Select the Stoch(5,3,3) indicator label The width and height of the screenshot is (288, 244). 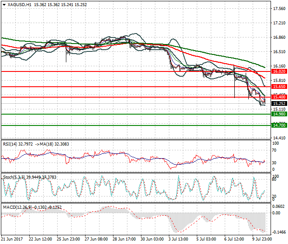tap(14, 177)
